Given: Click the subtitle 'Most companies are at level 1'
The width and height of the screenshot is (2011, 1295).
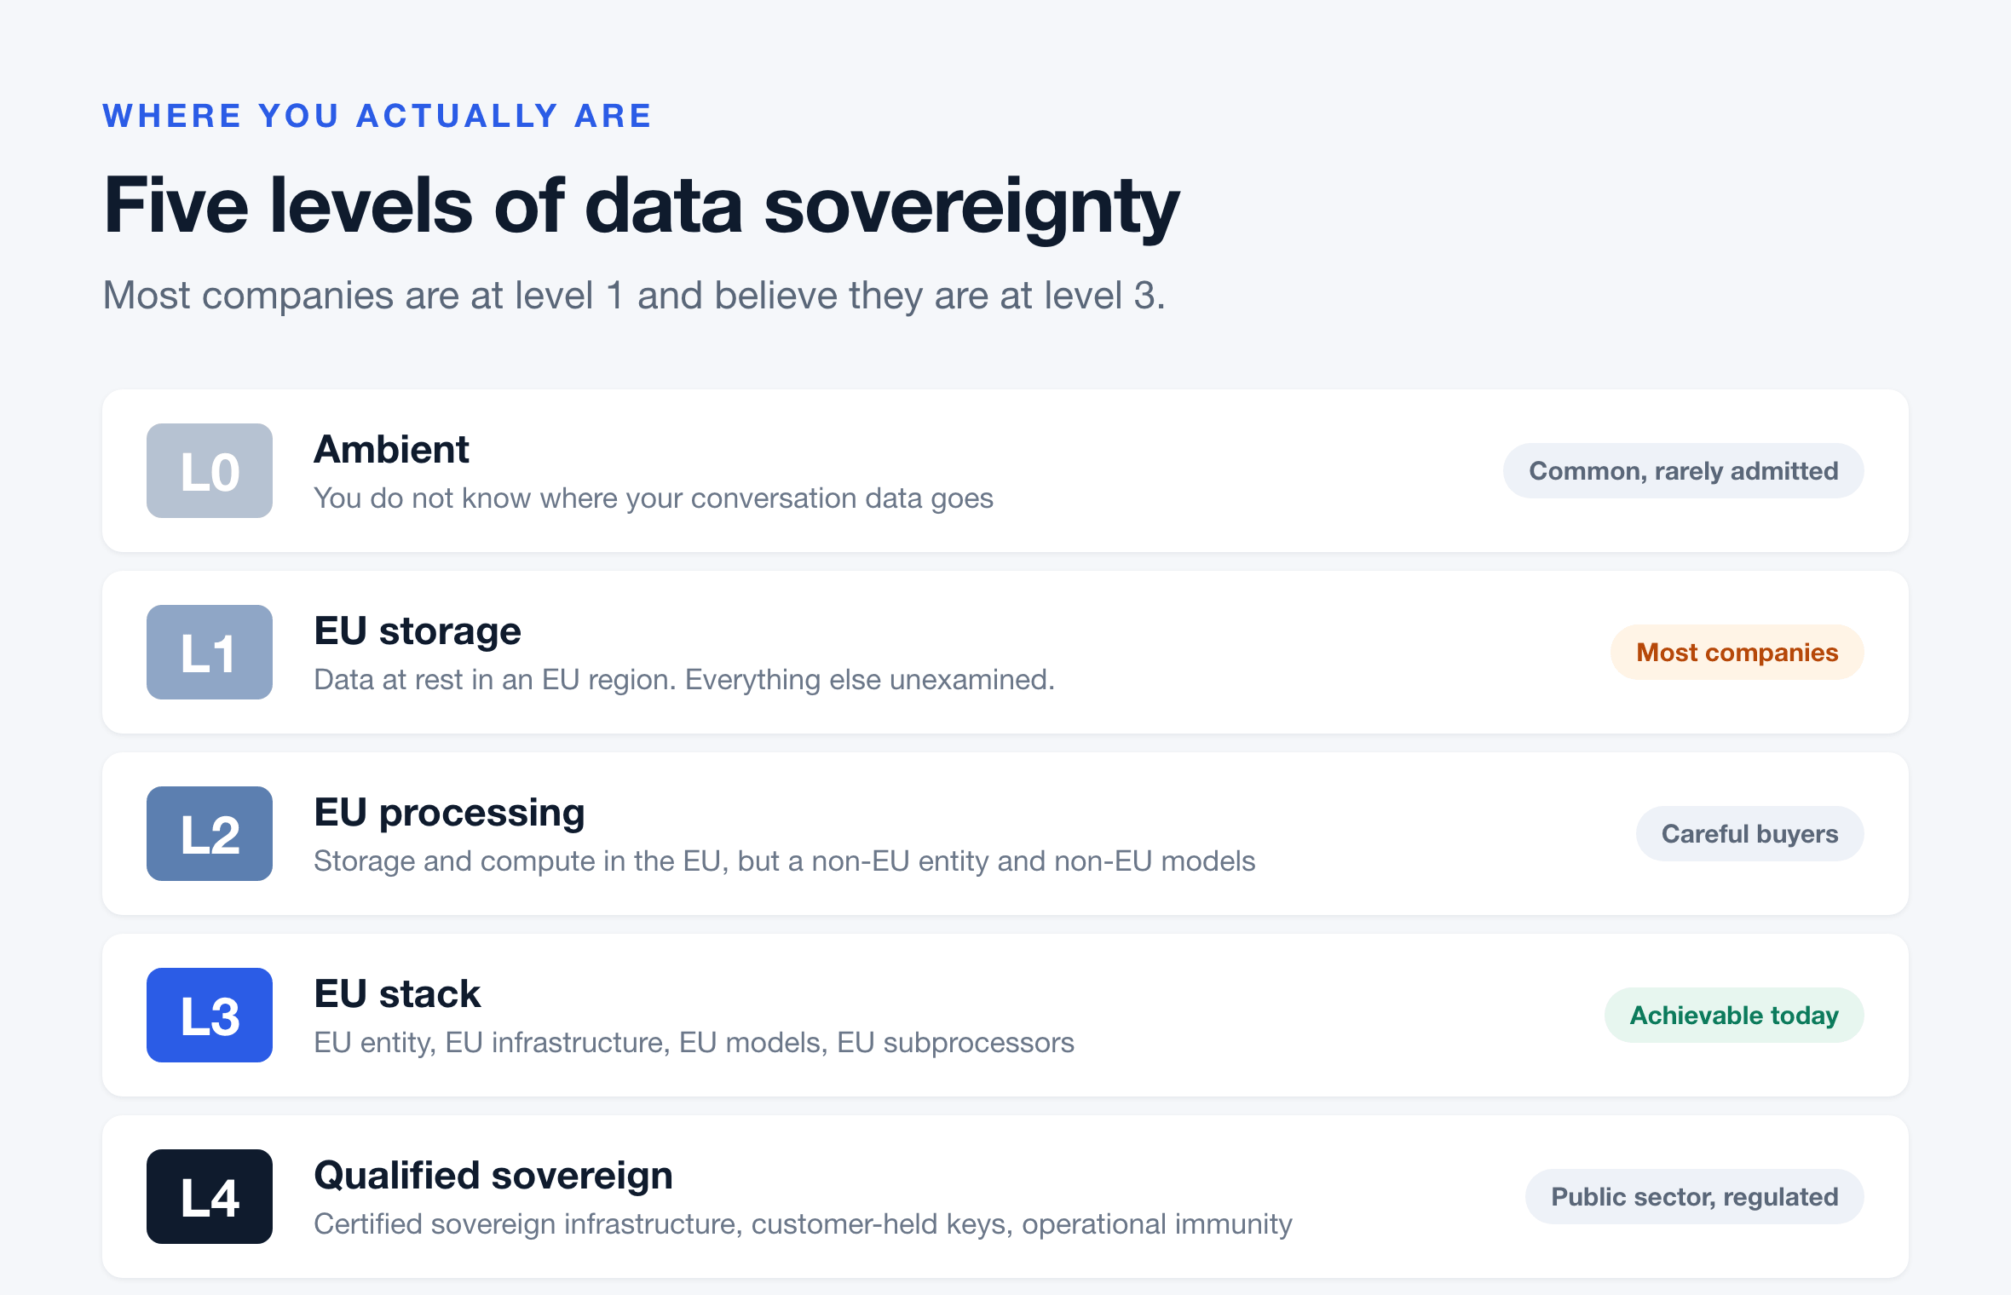Looking at the screenshot, I should point(634,296).
